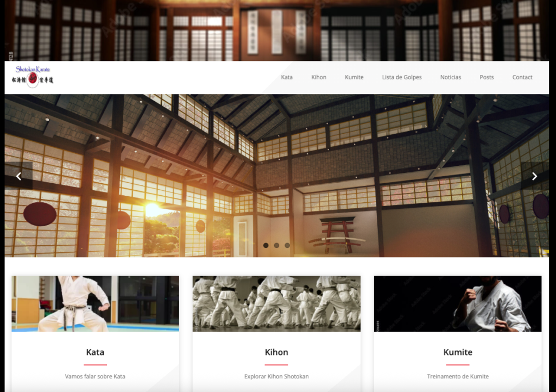The image size is (556, 392).
Task: Select the third slider pagination dot
Action: [287, 245]
